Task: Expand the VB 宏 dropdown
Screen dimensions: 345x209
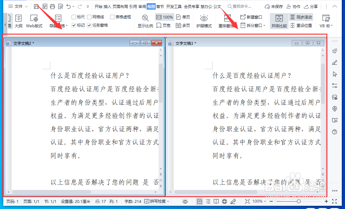Action: tap(332, 26)
